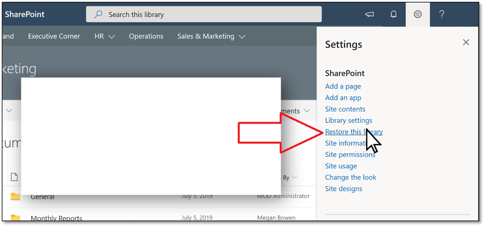Open help with the question mark icon

[442, 14]
